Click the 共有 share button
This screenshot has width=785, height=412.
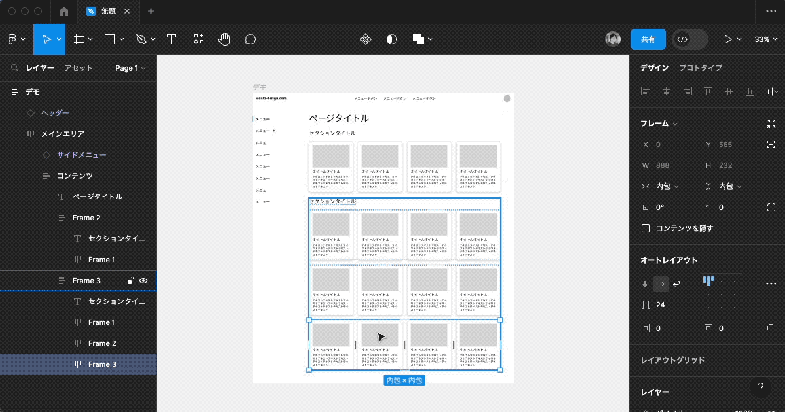648,39
